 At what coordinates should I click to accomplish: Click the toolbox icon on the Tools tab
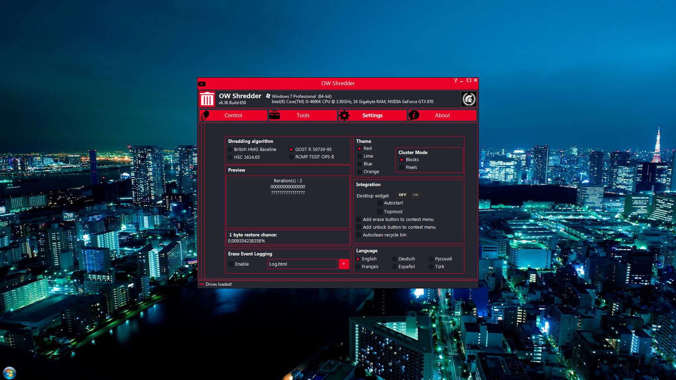click(x=274, y=115)
